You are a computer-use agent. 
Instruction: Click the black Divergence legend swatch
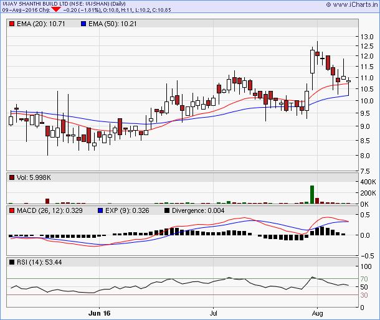coord(167,210)
